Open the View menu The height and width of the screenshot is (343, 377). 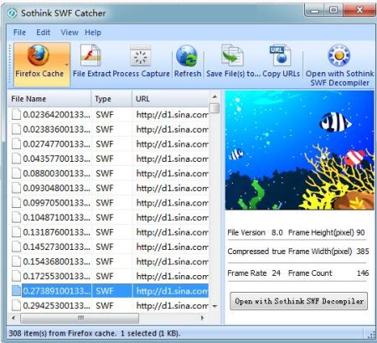[70, 33]
